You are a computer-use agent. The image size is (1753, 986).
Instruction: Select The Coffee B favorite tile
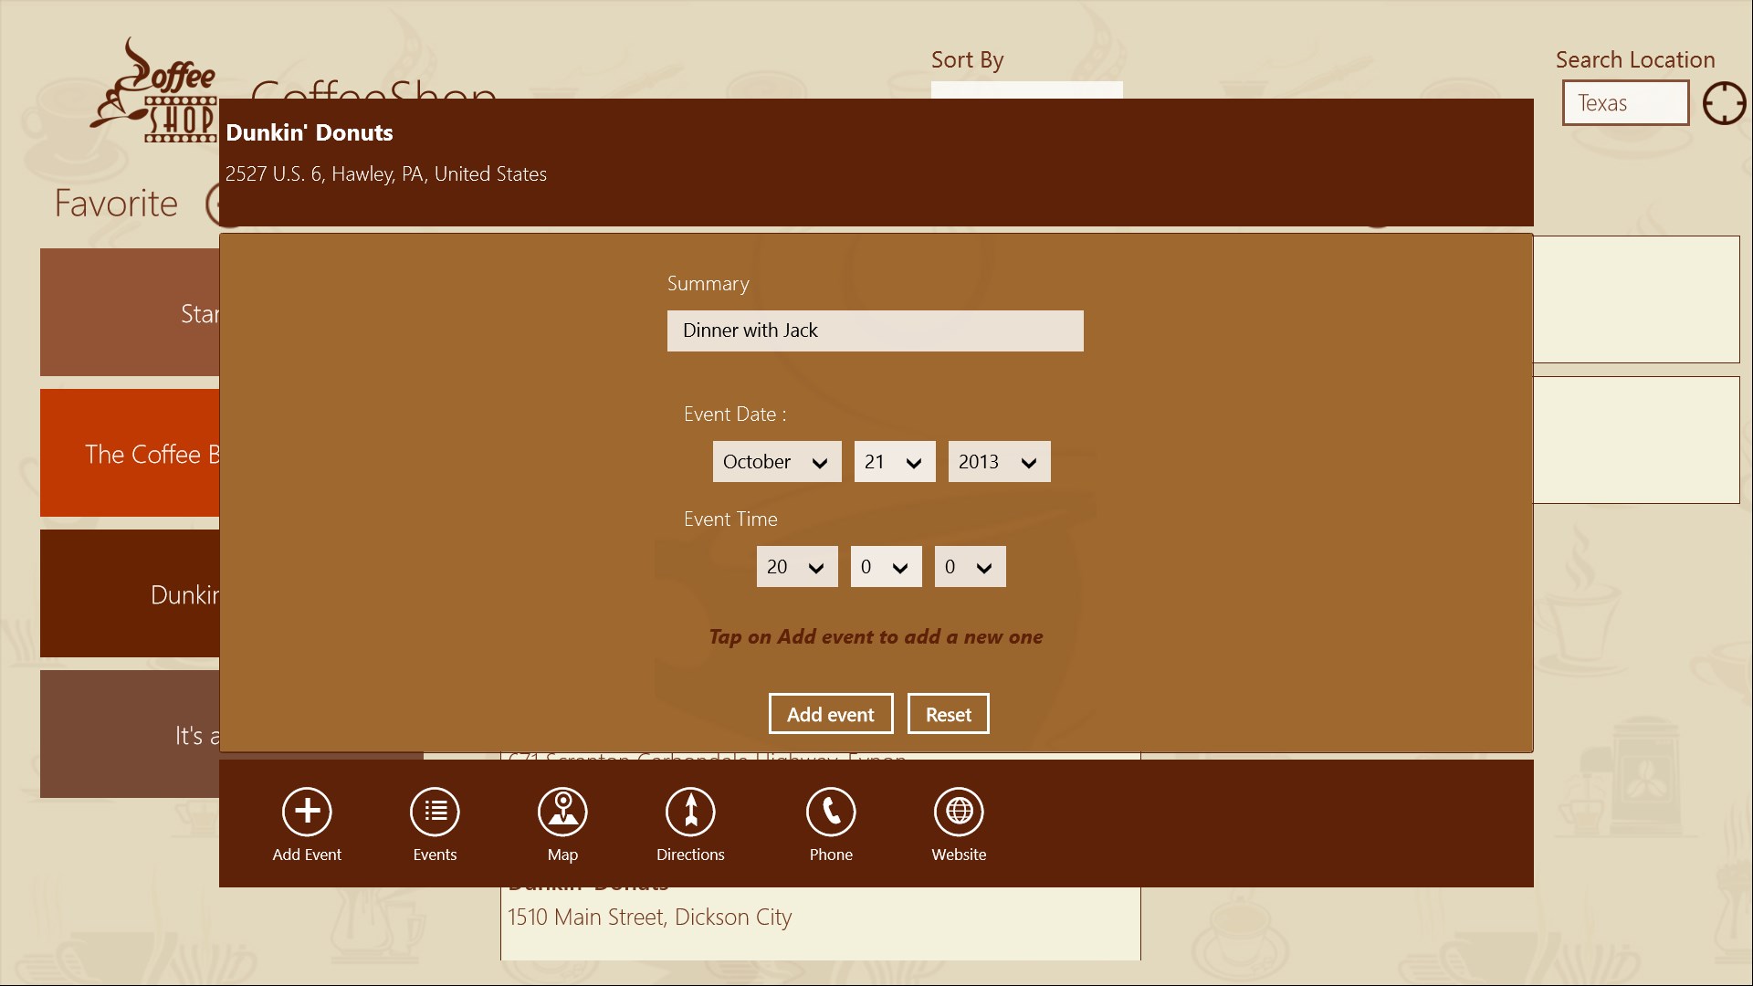pos(130,454)
